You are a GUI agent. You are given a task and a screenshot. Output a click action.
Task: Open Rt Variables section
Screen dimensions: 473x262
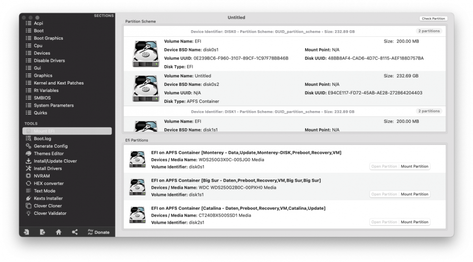coord(46,90)
